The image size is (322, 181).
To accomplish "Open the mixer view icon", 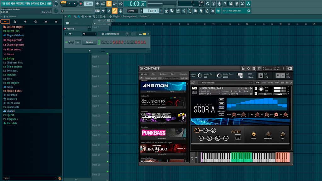I will click(184, 11).
